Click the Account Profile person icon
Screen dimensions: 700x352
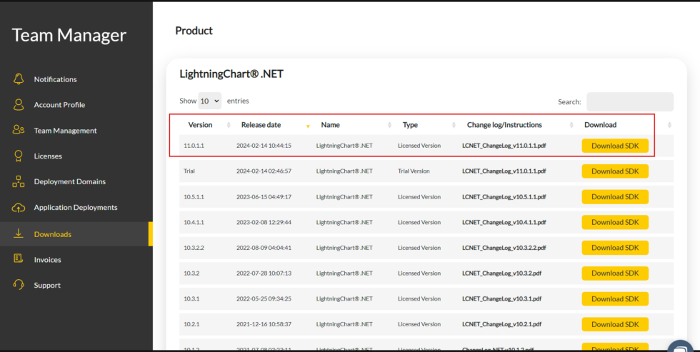click(x=19, y=104)
